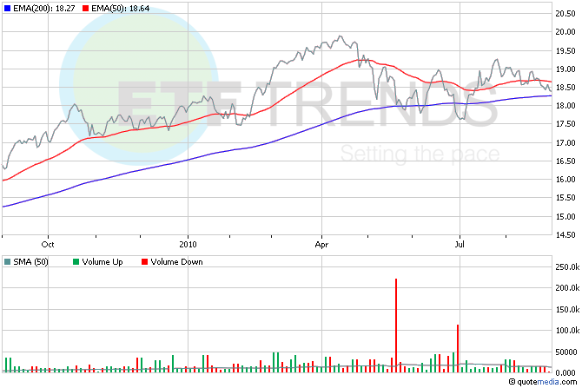Image resolution: width=582 pixels, height=388 pixels.
Task: Click the 15.00 price axis label
Action: point(565,217)
